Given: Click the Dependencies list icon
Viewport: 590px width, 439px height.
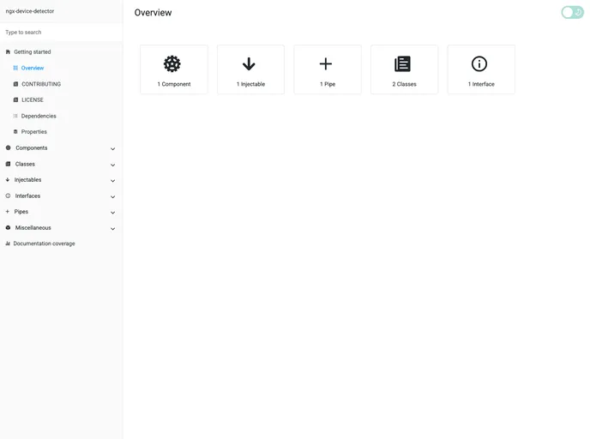Looking at the screenshot, I should tap(15, 116).
